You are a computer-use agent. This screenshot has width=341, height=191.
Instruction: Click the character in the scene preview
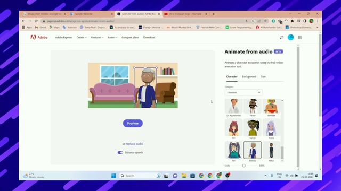[145, 88]
